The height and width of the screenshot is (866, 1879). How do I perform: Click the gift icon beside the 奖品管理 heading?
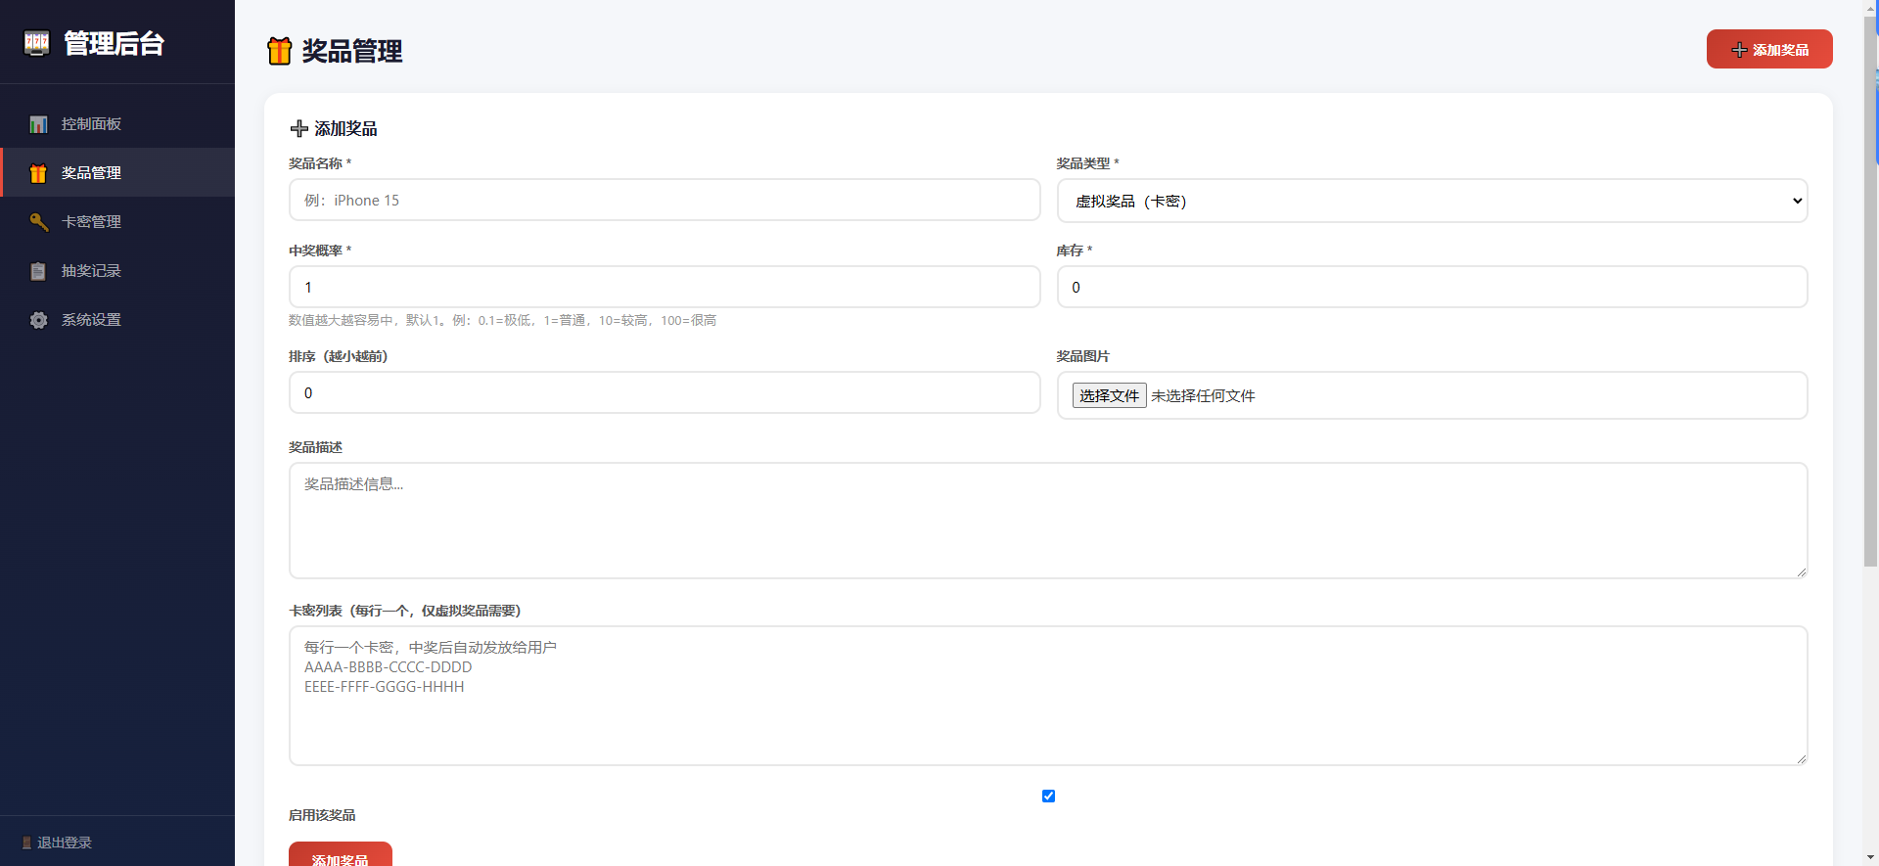pos(280,51)
